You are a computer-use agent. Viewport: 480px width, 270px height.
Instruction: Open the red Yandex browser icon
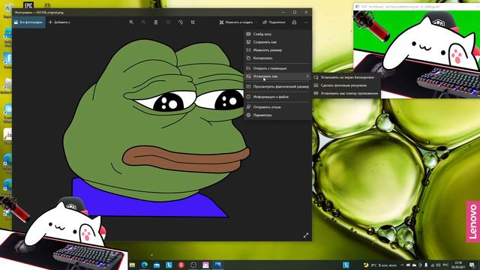(x=181, y=265)
